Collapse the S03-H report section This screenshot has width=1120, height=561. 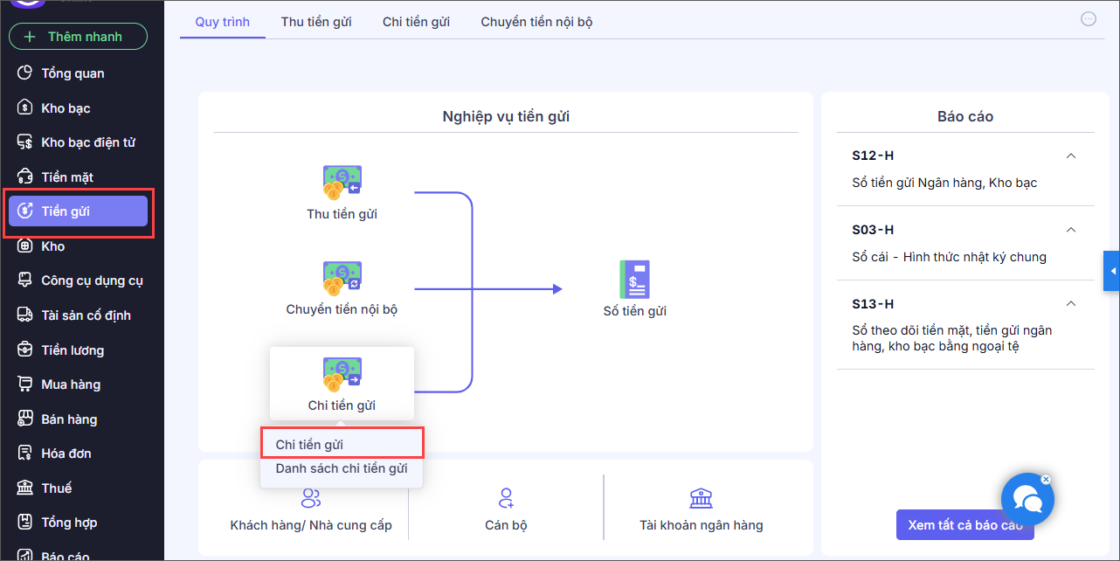pos(1071,230)
